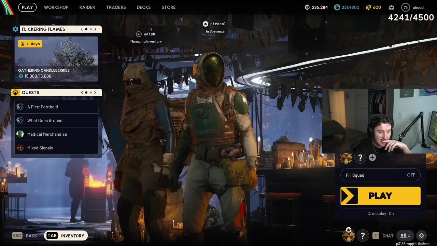This screenshot has height=246, width=437.
Task: Go to next page in Quests panel
Action: (95, 92)
